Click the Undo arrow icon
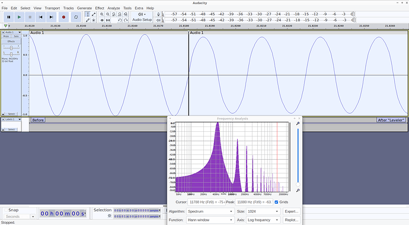The width and height of the screenshot is (409, 225). pyautogui.click(x=120, y=20)
